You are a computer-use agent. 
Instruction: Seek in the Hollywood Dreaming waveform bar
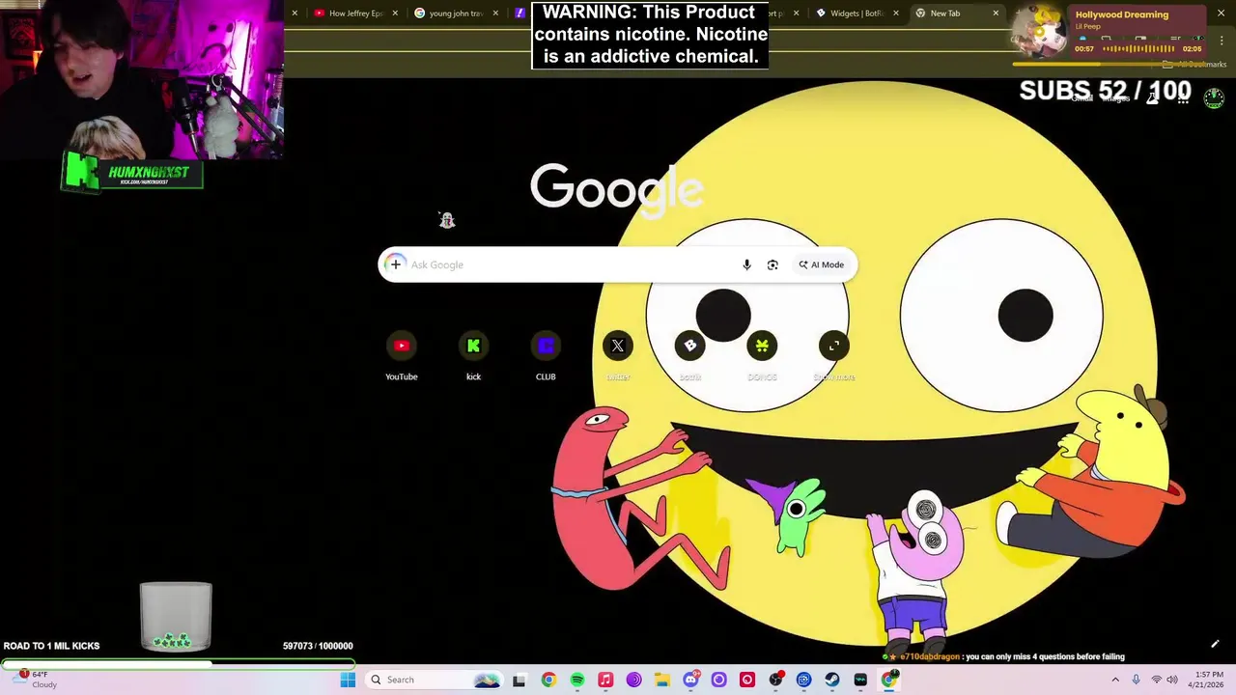point(1138,48)
